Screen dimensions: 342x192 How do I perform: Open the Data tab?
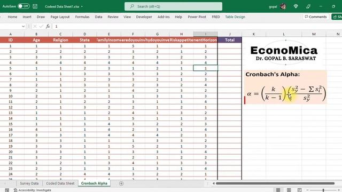coord(98,17)
